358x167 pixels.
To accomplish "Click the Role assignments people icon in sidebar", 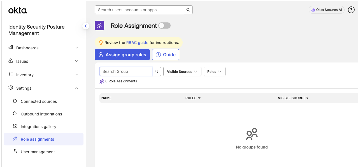I will [15, 139].
